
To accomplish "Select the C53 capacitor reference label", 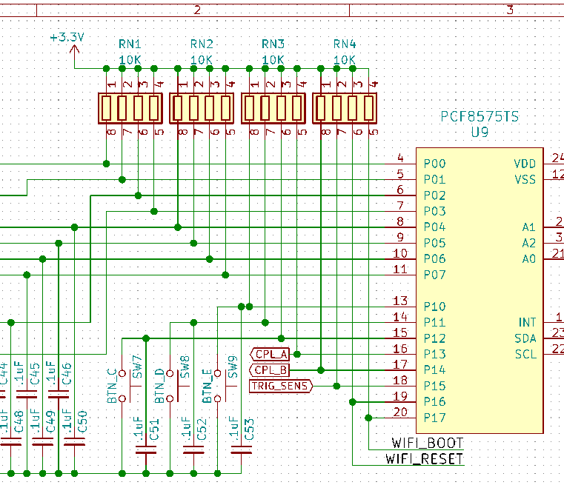I will coord(250,429).
